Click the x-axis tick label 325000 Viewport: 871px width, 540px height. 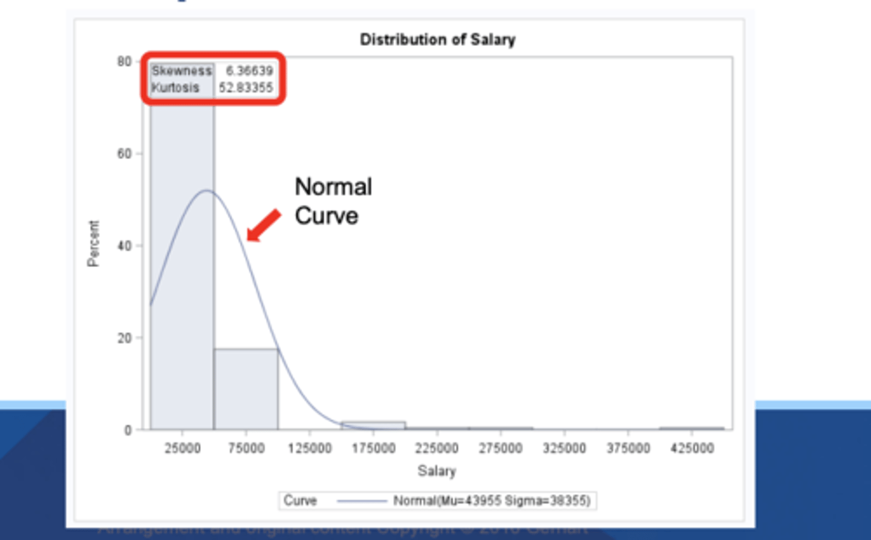click(x=564, y=448)
